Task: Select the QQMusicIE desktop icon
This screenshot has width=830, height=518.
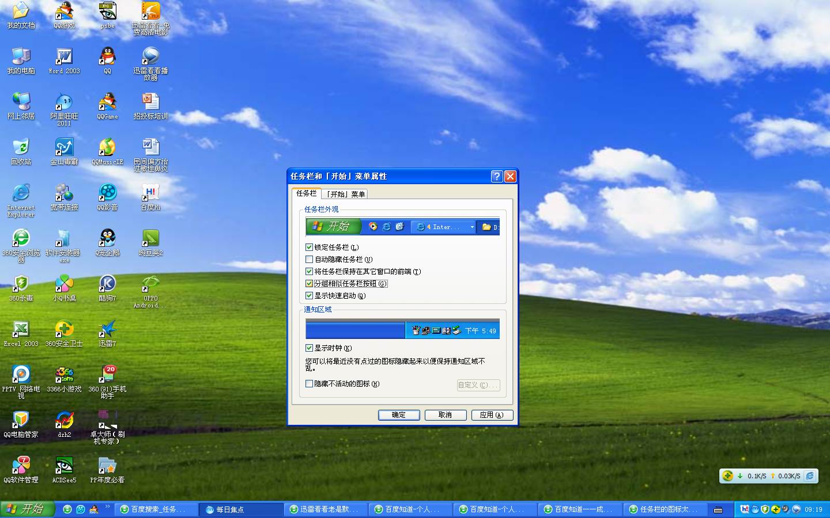Action: click(x=107, y=152)
